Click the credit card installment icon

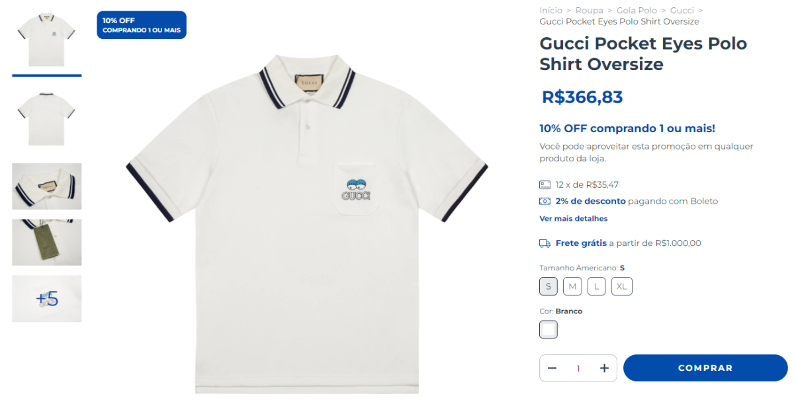pyautogui.click(x=545, y=185)
